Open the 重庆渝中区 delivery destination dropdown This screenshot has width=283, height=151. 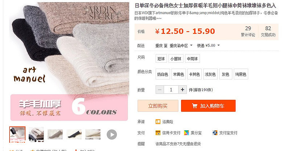click(x=181, y=46)
